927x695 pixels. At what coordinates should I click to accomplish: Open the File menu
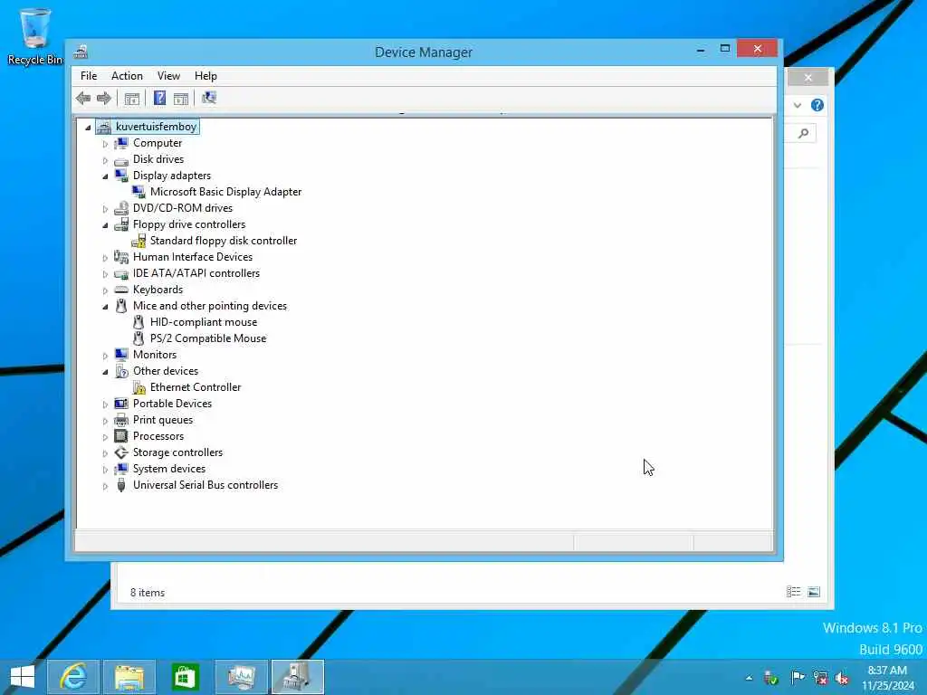click(89, 76)
